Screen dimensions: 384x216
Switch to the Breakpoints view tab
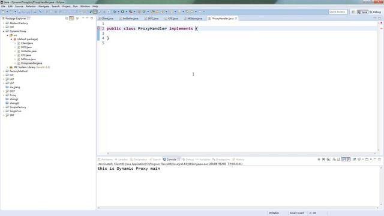[x=221, y=160]
